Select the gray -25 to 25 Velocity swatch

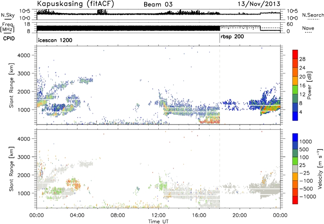click(295, 169)
